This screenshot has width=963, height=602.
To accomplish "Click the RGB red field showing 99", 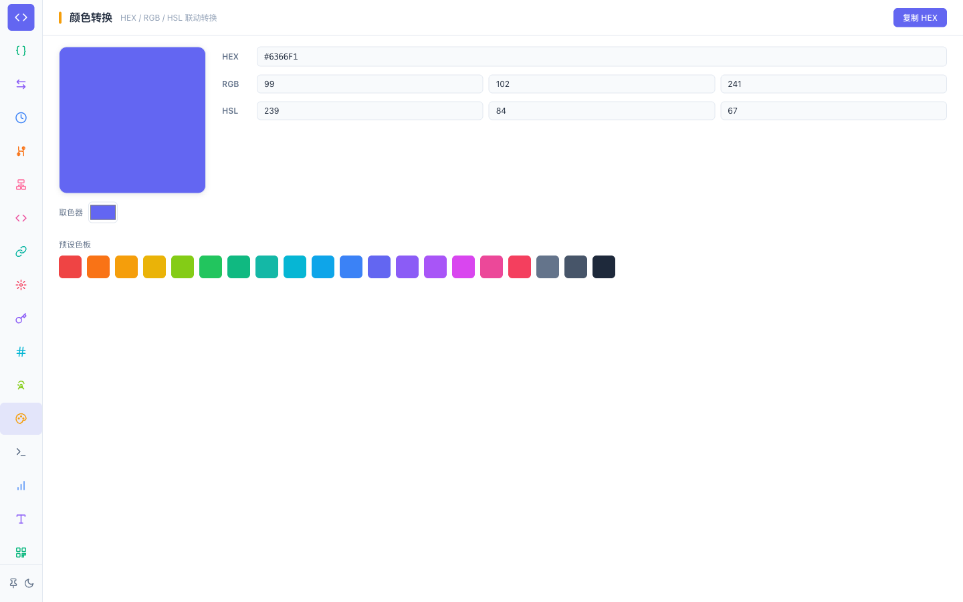I will point(370,84).
